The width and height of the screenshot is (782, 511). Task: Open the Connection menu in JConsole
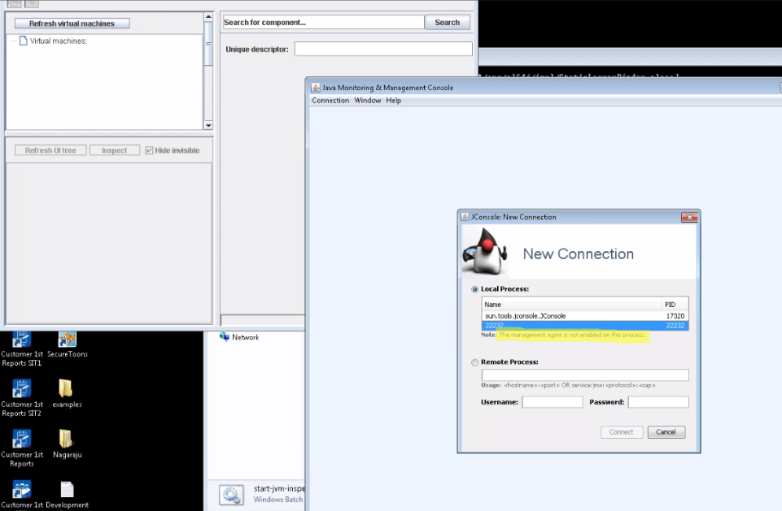pos(330,100)
